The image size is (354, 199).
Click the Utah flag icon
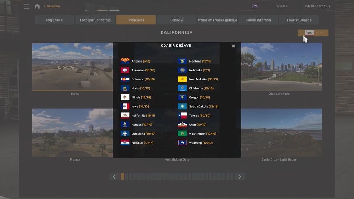pyautogui.click(x=182, y=125)
